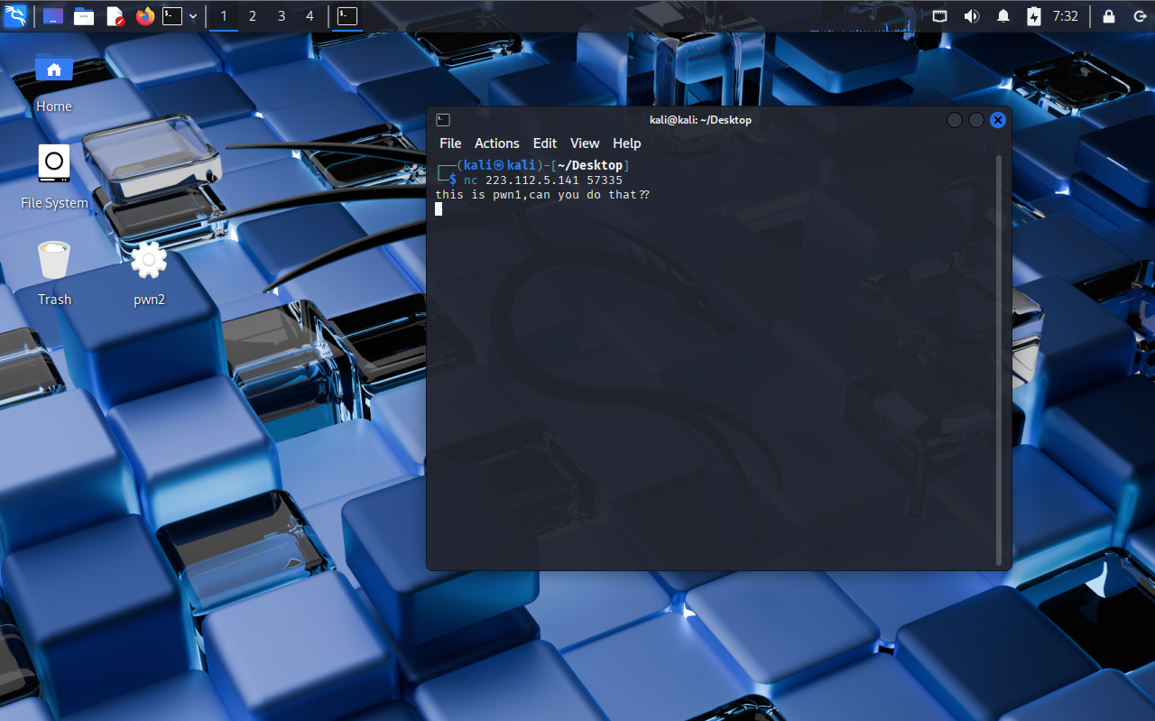Click 'this is pwn1,can you do that??' line
Image resolution: width=1155 pixels, height=721 pixels.
(542, 195)
